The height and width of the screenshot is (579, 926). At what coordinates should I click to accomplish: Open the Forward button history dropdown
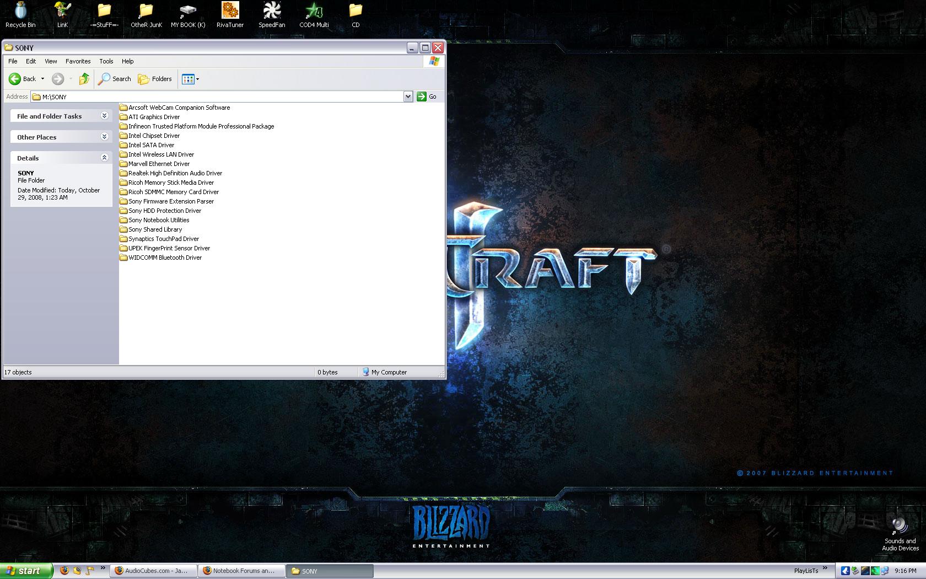tap(71, 79)
